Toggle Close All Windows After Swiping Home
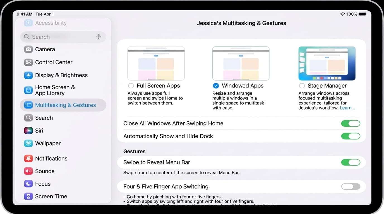Image resolution: width=384 pixels, height=214 pixels. point(351,123)
